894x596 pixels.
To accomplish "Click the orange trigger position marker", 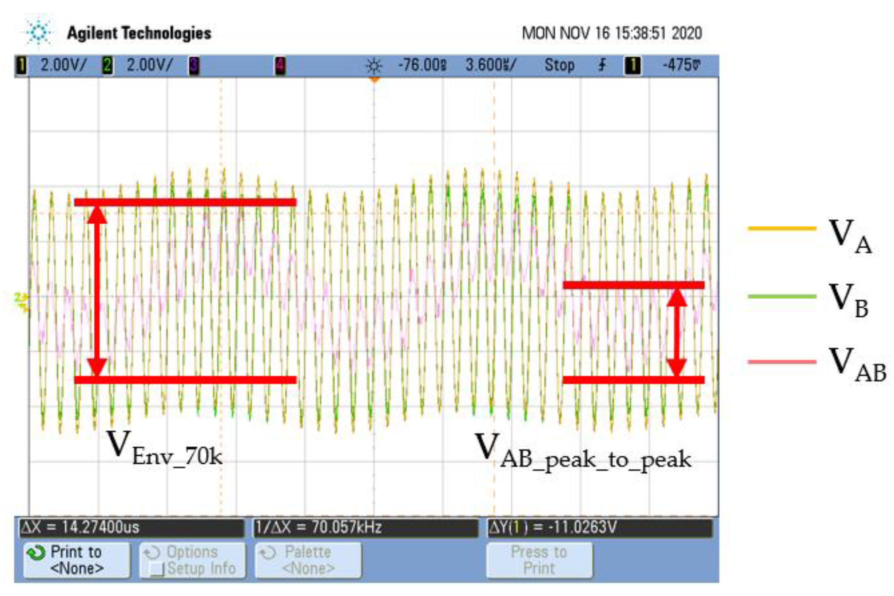I will pyautogui.click(x=374, y=80).
